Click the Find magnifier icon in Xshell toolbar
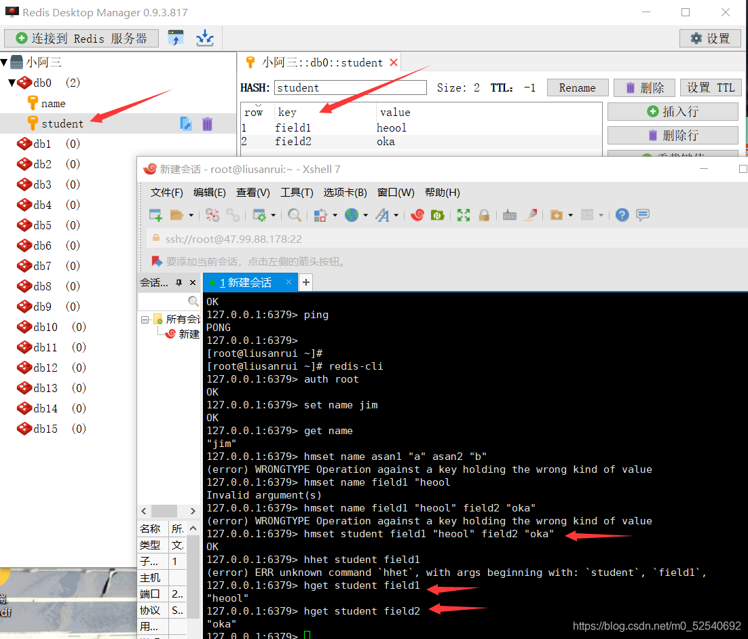Screen dimensions: 748x639 click(295, 215)
